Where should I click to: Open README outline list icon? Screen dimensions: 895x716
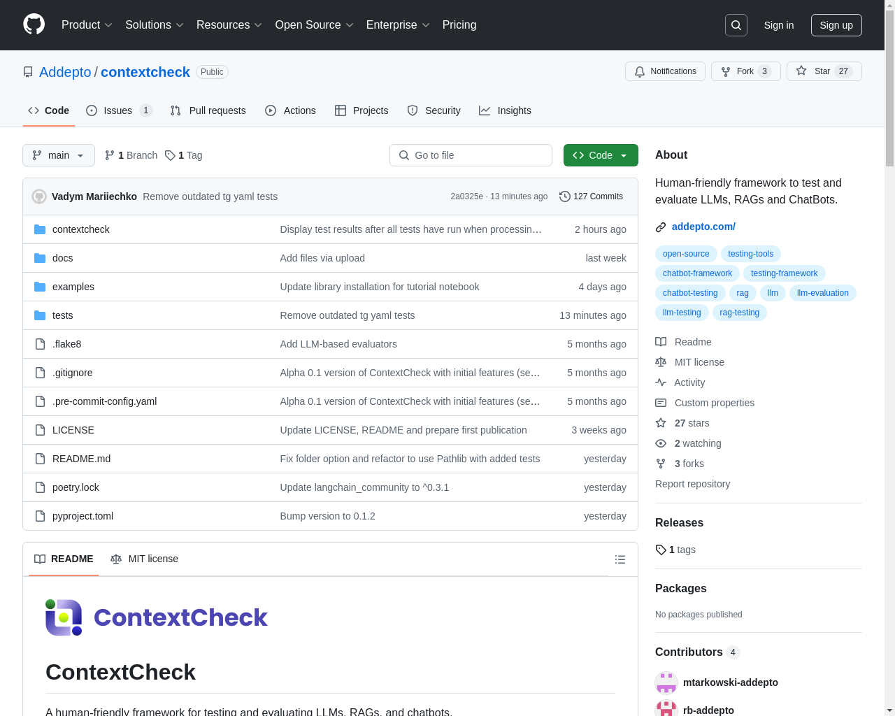[x=620, y=559]
